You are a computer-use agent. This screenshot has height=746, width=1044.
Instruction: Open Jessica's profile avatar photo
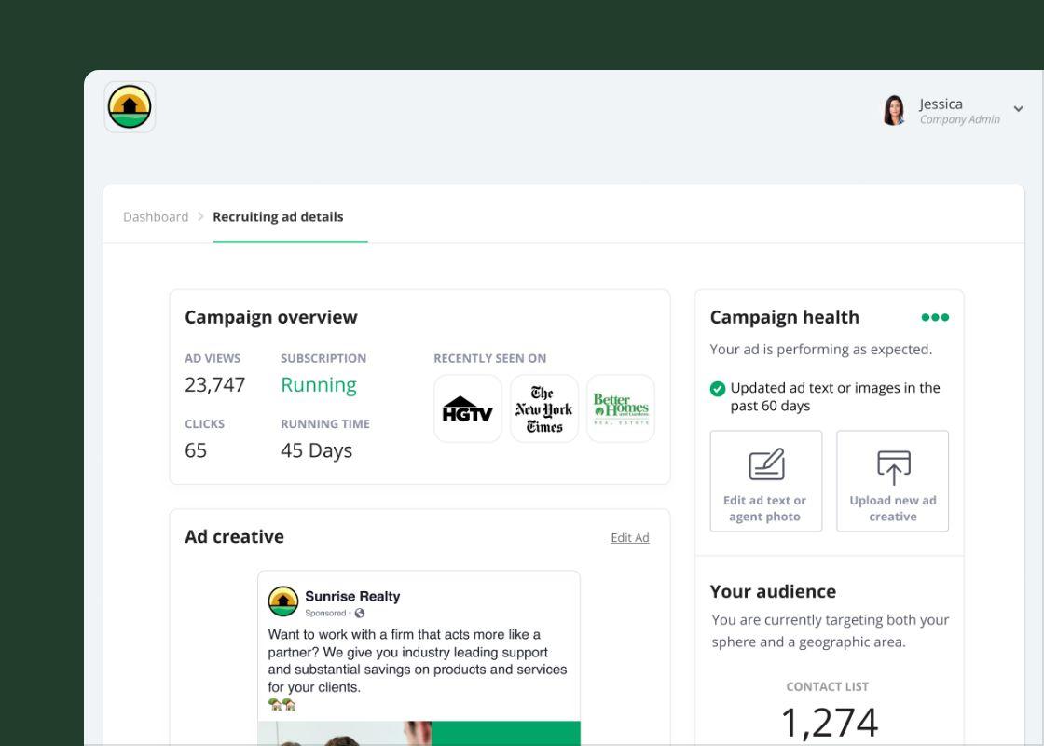[894, 110]
